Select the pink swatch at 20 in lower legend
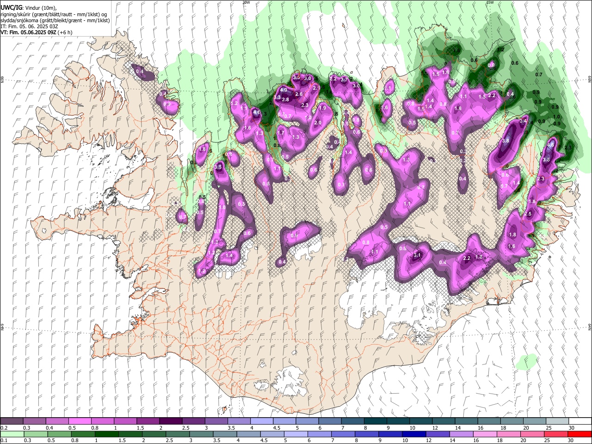This screenshot has width=592, height=444. (x=532, y=434)
